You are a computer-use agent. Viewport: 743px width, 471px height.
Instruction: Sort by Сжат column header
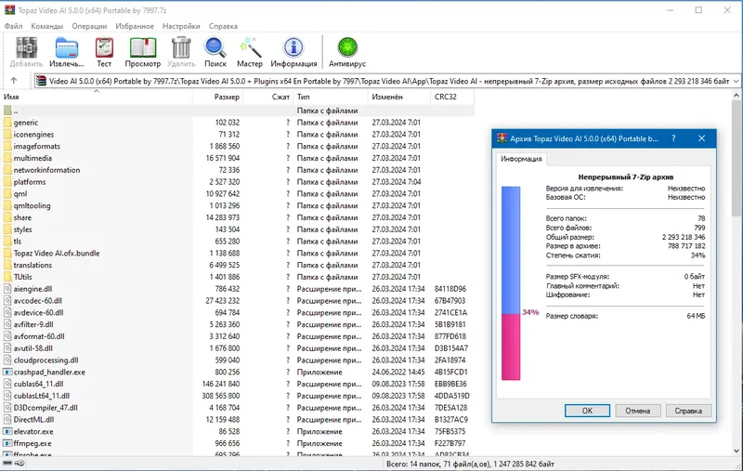[x=268, y=97]
